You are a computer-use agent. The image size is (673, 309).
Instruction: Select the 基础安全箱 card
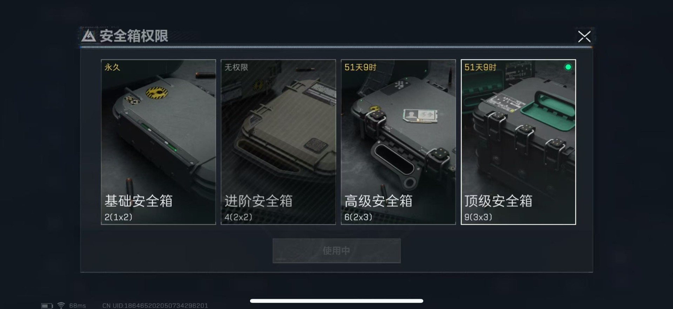point(159,142)
